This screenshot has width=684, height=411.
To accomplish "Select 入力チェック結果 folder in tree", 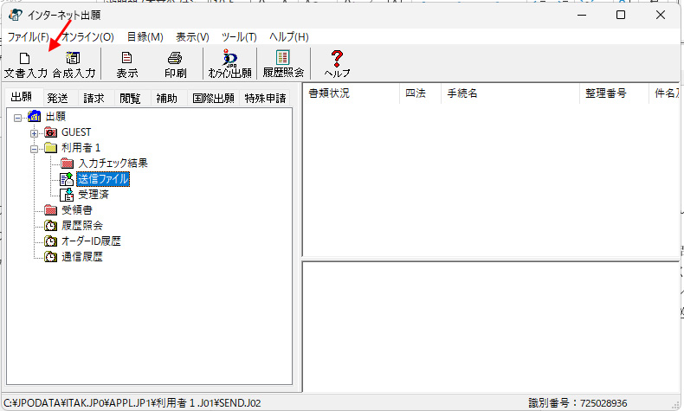I will click(112, 164).
